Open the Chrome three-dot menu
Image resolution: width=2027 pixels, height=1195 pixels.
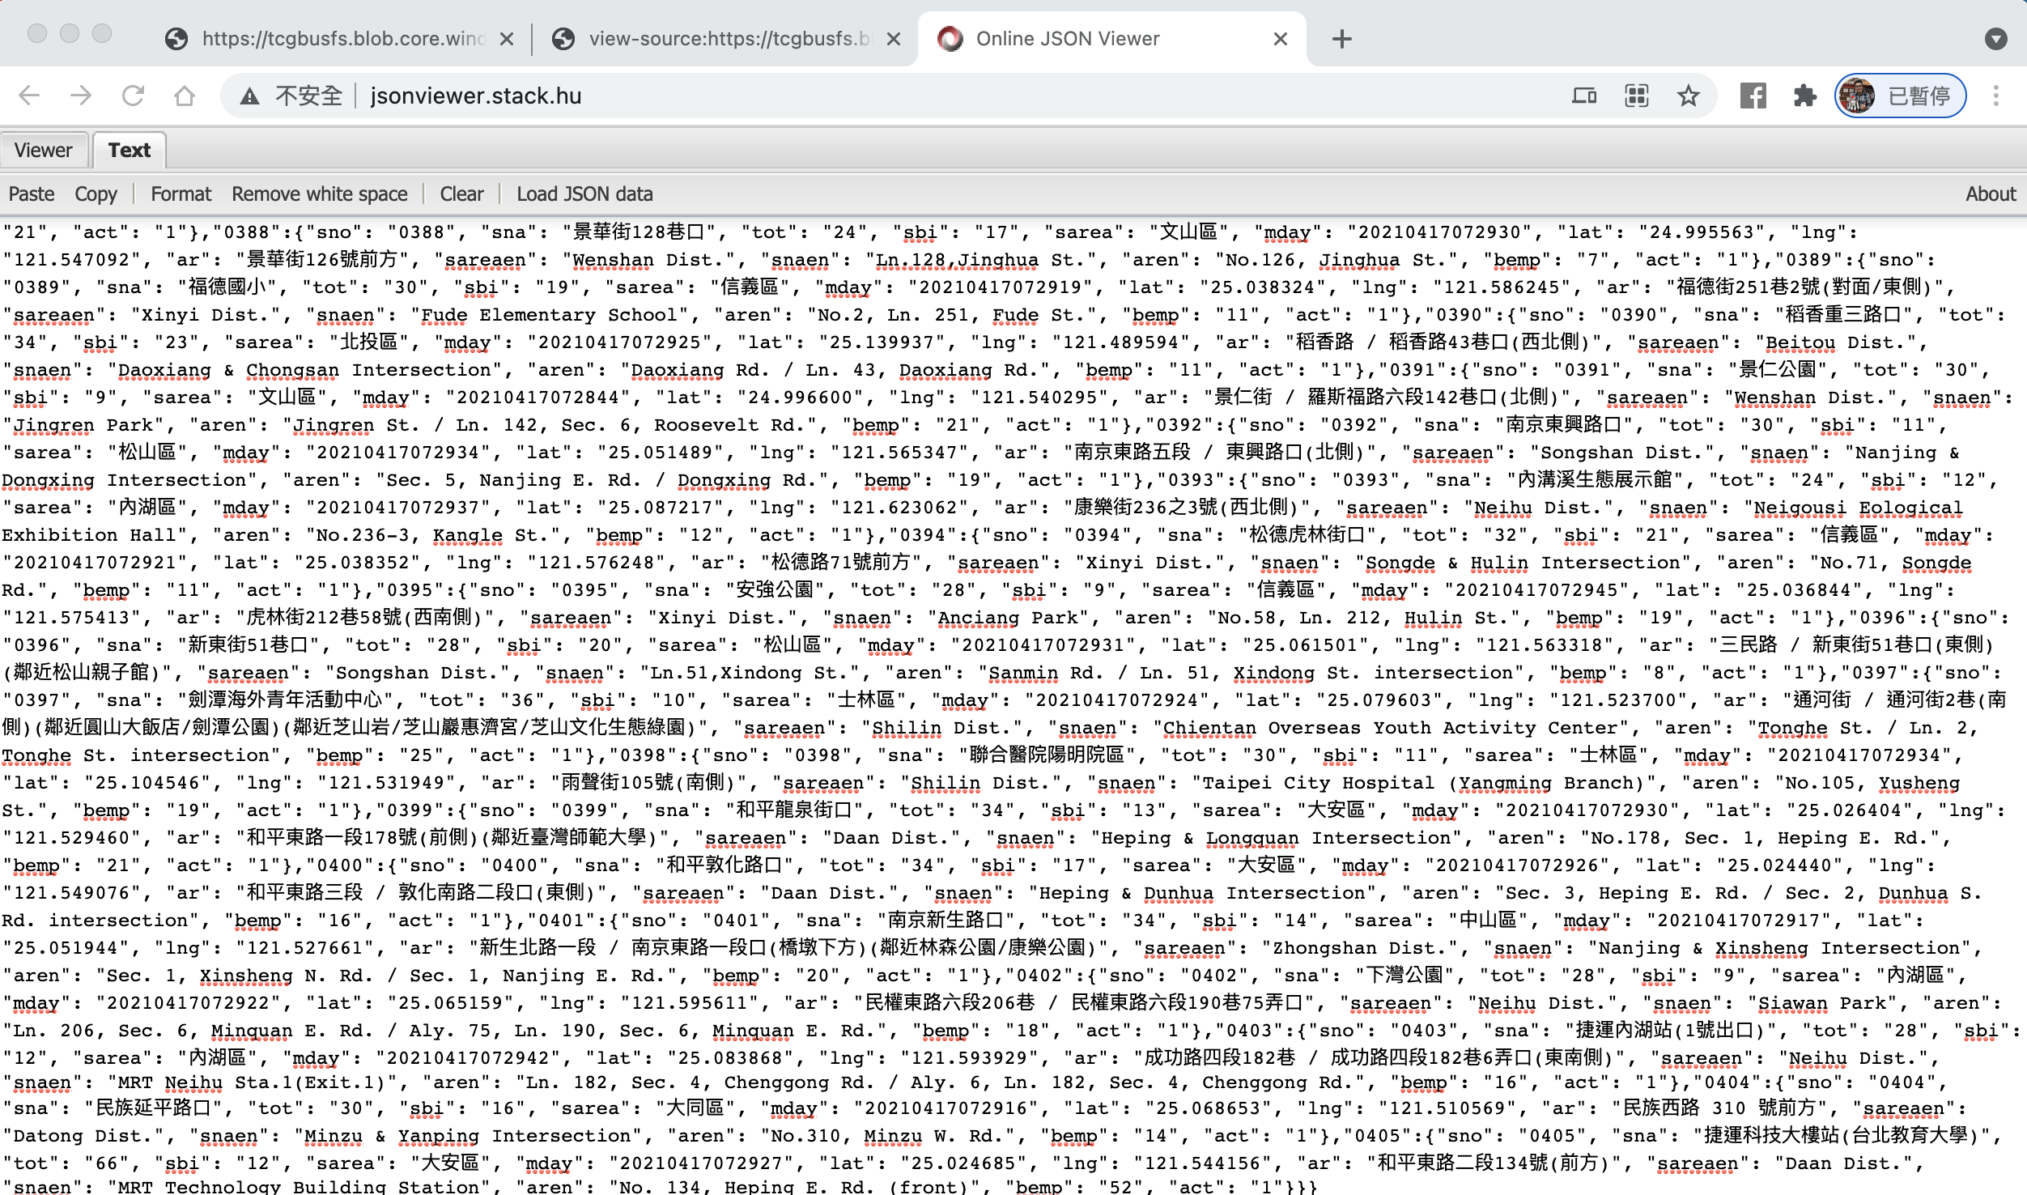1995,96
